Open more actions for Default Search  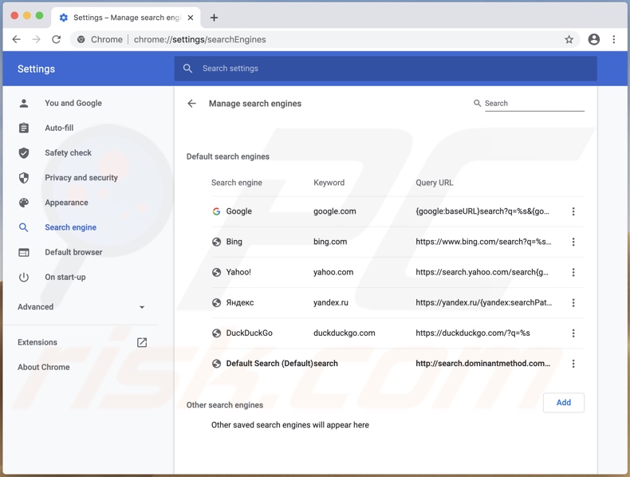[x=573, y=364]
